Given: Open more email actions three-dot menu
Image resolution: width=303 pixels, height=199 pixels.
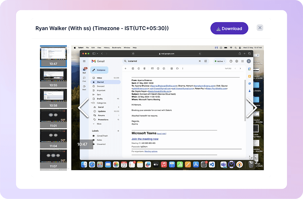Looking at the screenshot, I should pos(183,68).
